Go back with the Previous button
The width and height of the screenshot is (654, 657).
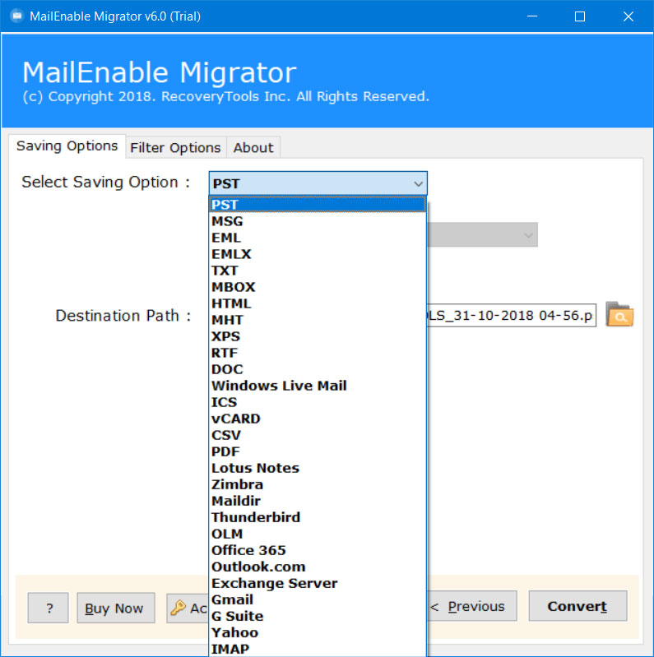coord(471,606)
